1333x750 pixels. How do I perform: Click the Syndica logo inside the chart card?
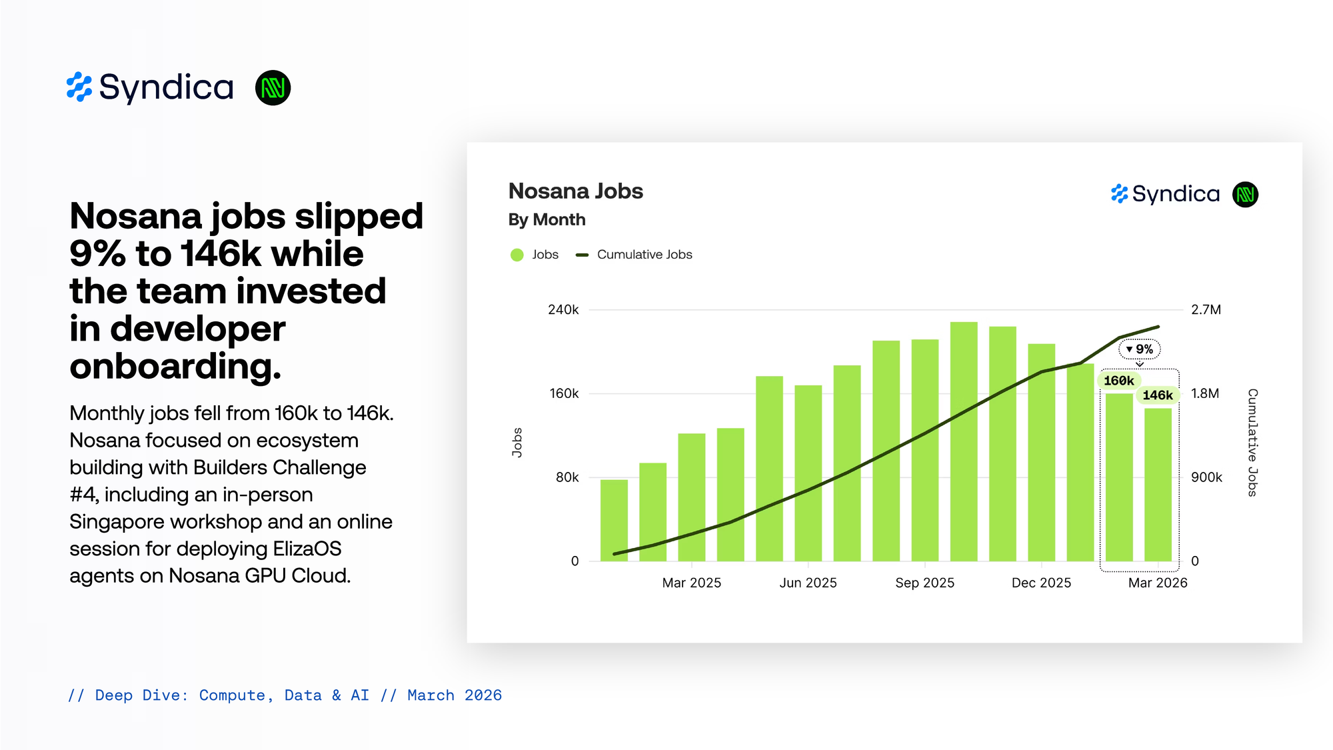[x=1165, y=194]
